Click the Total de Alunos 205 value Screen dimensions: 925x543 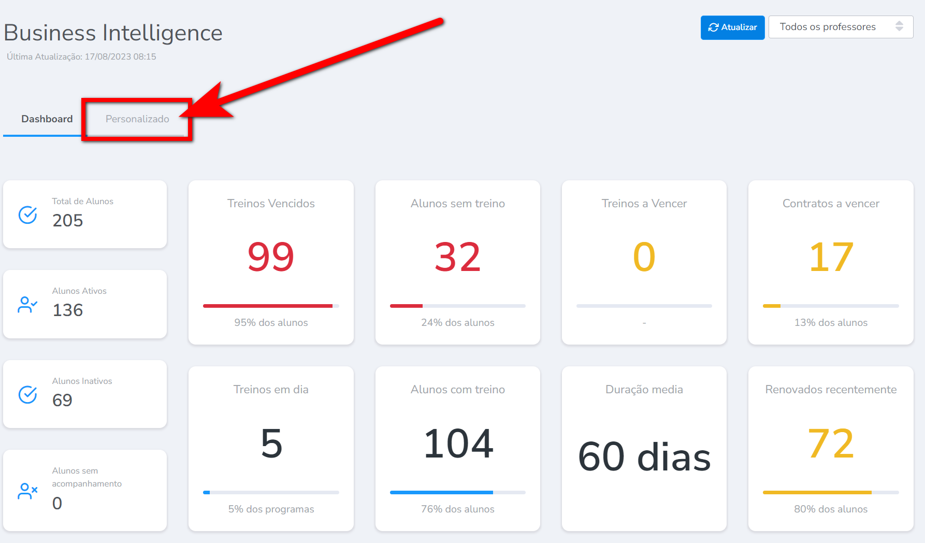click(68, 221)
